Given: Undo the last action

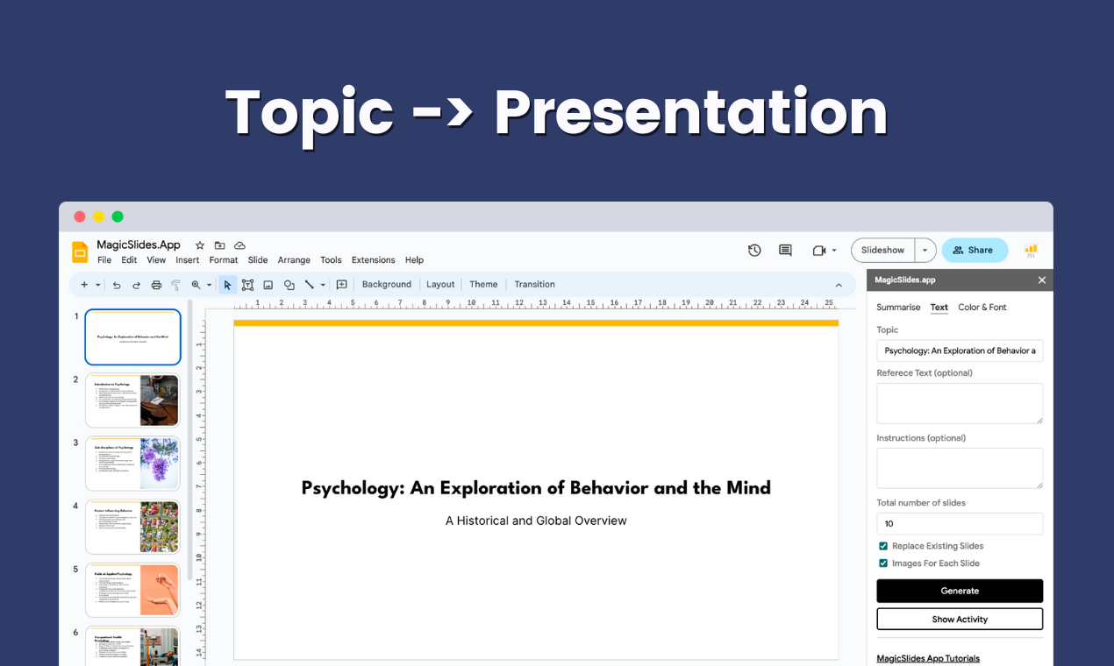Looking at the screenshot, I should pos(117,285).
